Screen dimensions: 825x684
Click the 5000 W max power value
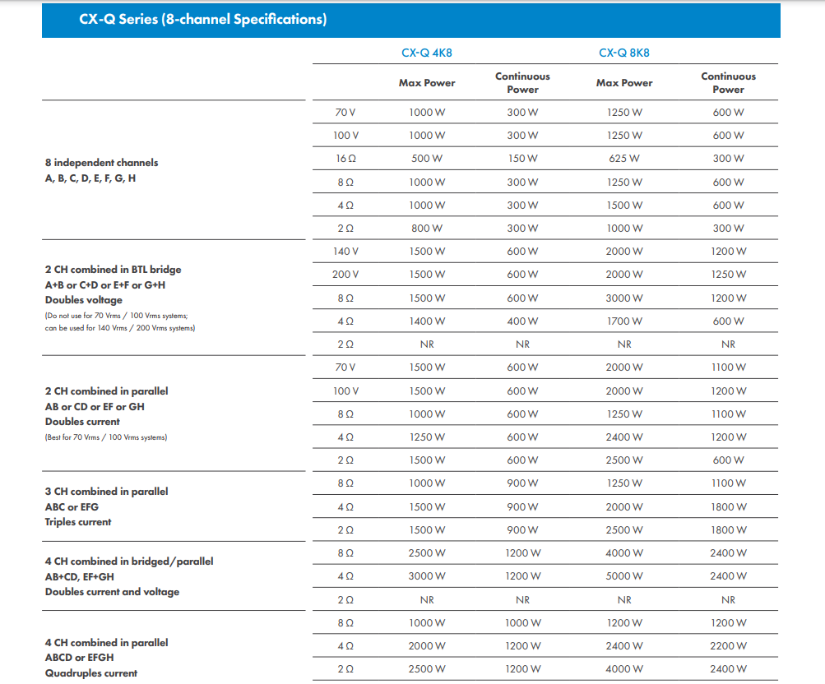pos(624,576)
